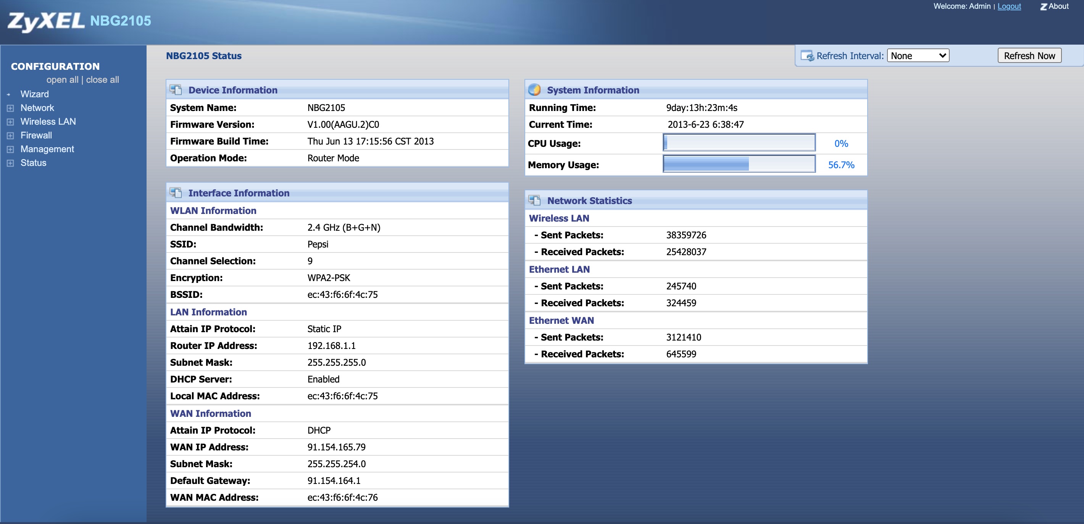1084x524 pixels.
Task: Click the ZyXEL logo in header
Action: pos(46,21)
